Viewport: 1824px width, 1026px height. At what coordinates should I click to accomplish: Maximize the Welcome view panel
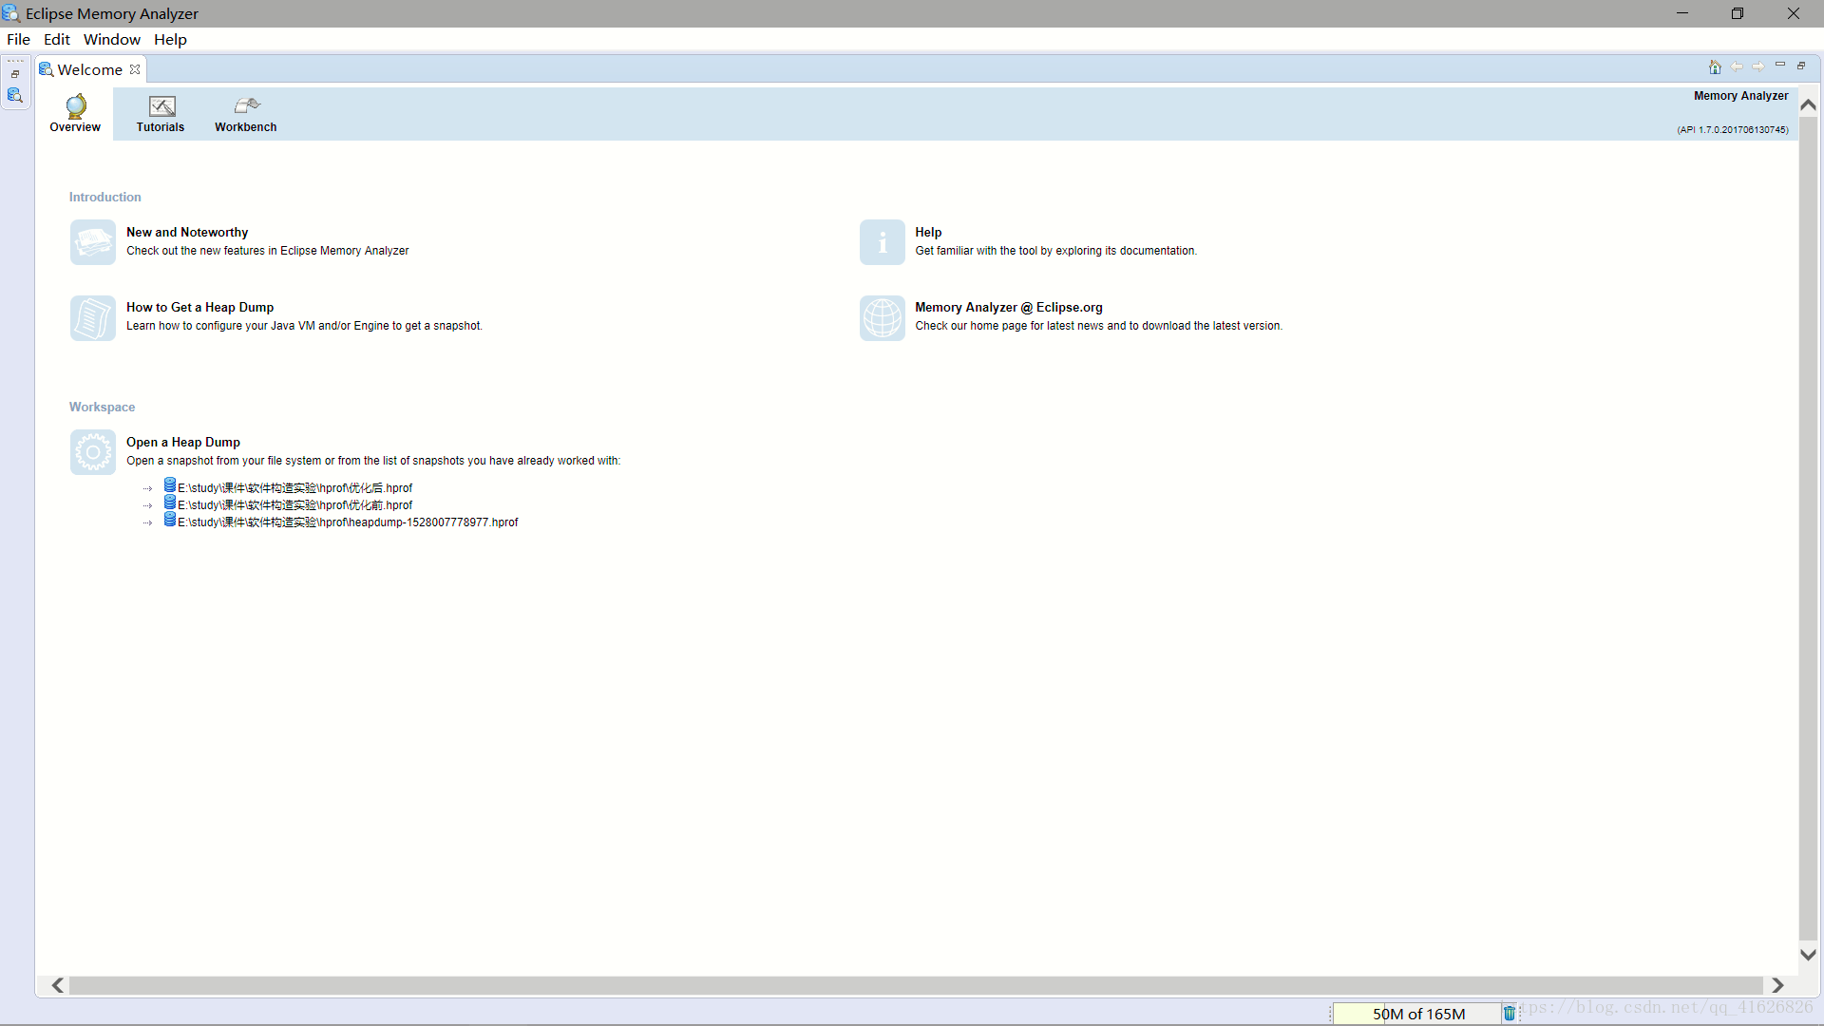click(1801, 66)
